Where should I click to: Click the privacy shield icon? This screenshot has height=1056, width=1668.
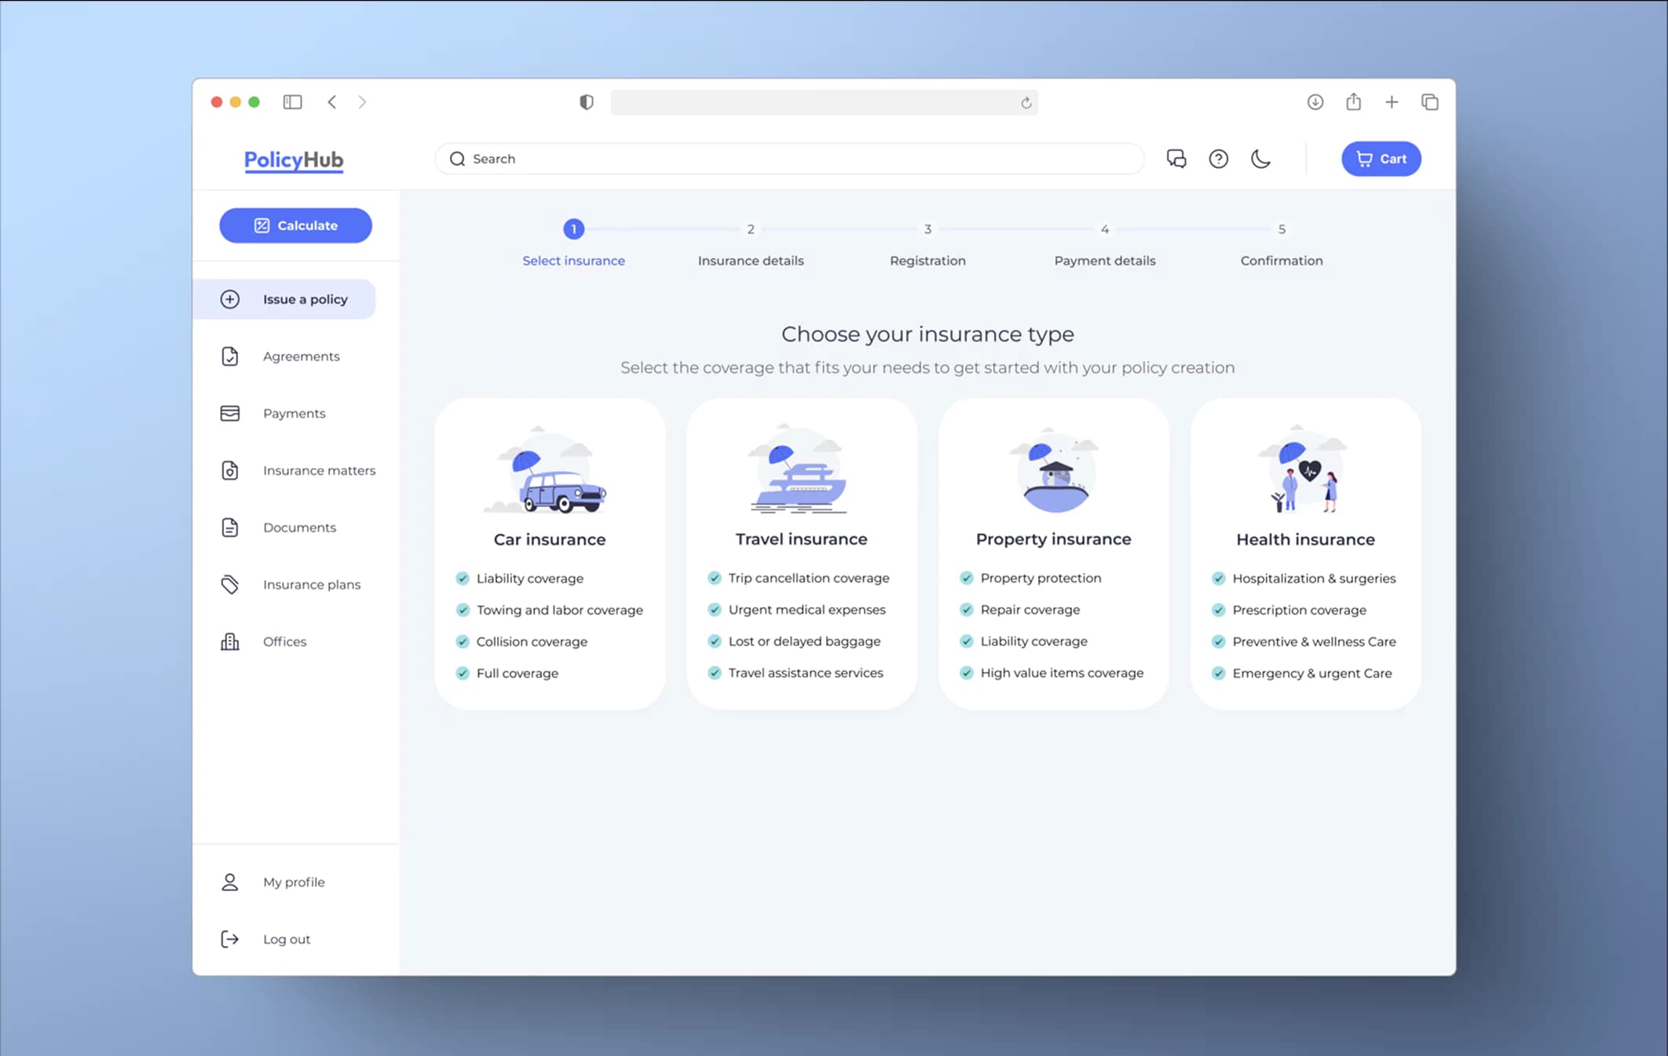(x=586, y=102)
